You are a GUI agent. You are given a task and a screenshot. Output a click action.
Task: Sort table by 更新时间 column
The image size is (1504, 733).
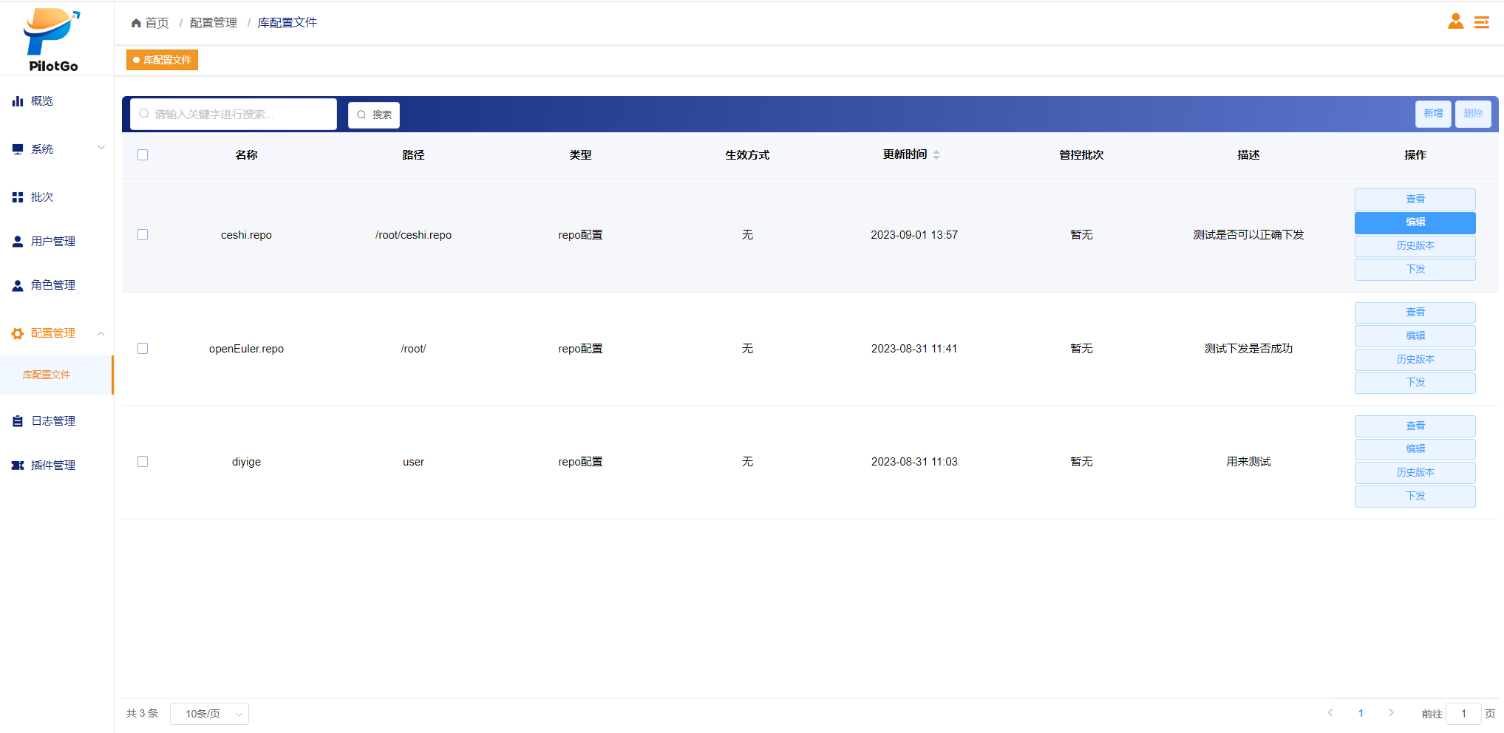(936, 154)
